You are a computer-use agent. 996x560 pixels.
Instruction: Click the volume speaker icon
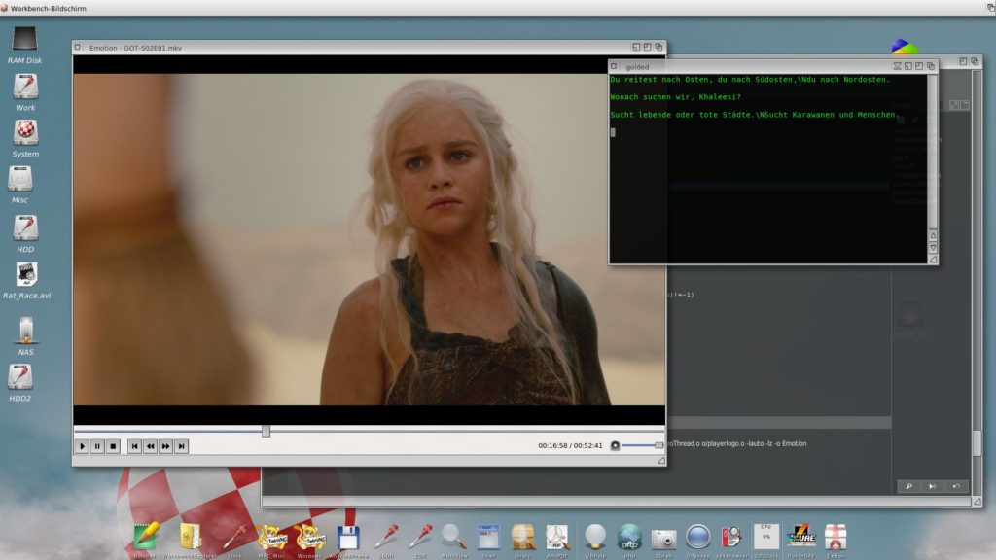tap(615, 446)
